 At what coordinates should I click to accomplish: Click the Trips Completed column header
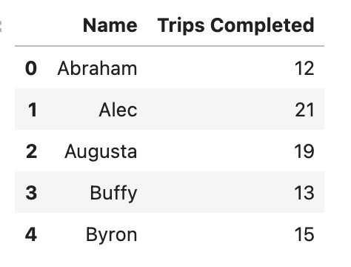(x=236, y=26)
